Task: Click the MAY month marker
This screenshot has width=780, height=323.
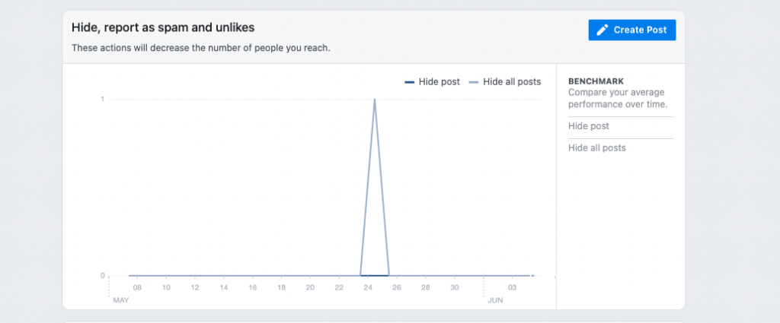Action: pyautogui.click(x=121, y=300)
